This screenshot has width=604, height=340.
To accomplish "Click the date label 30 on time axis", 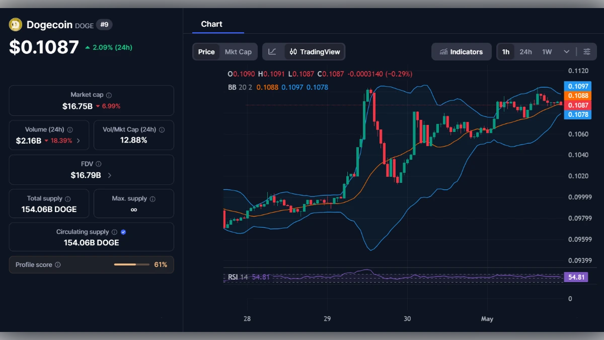I will [408, 319].
